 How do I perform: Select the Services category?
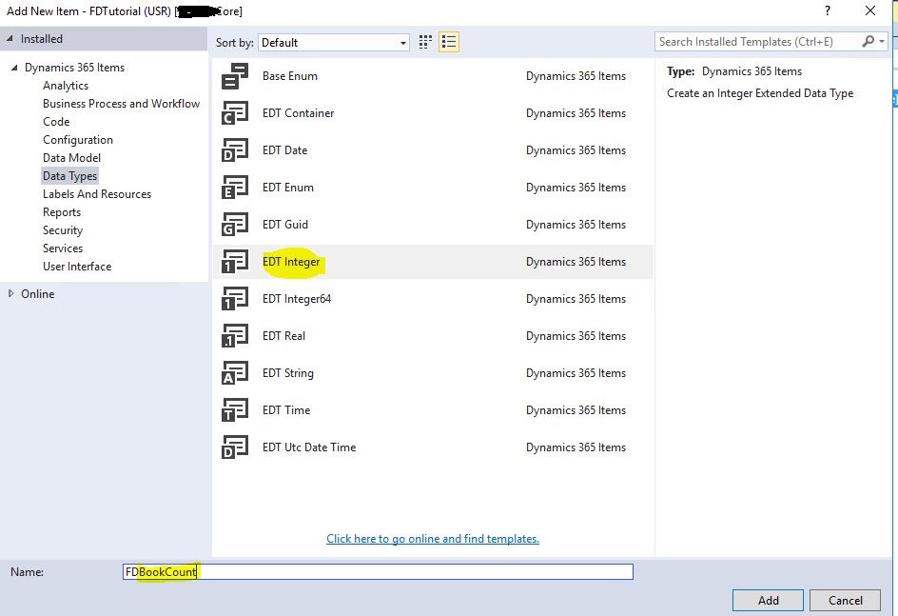pyautogui.click(x=63, y=248)
